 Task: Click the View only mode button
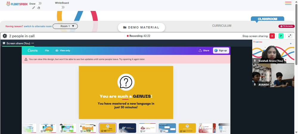click(63, 51)
